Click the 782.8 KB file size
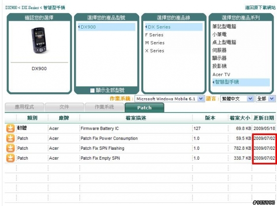 pyautogui.click(x=242, y=148)
